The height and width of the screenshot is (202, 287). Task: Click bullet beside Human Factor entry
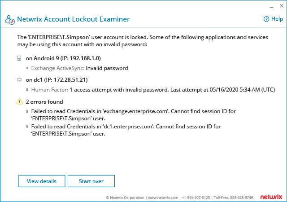point(27,90)
